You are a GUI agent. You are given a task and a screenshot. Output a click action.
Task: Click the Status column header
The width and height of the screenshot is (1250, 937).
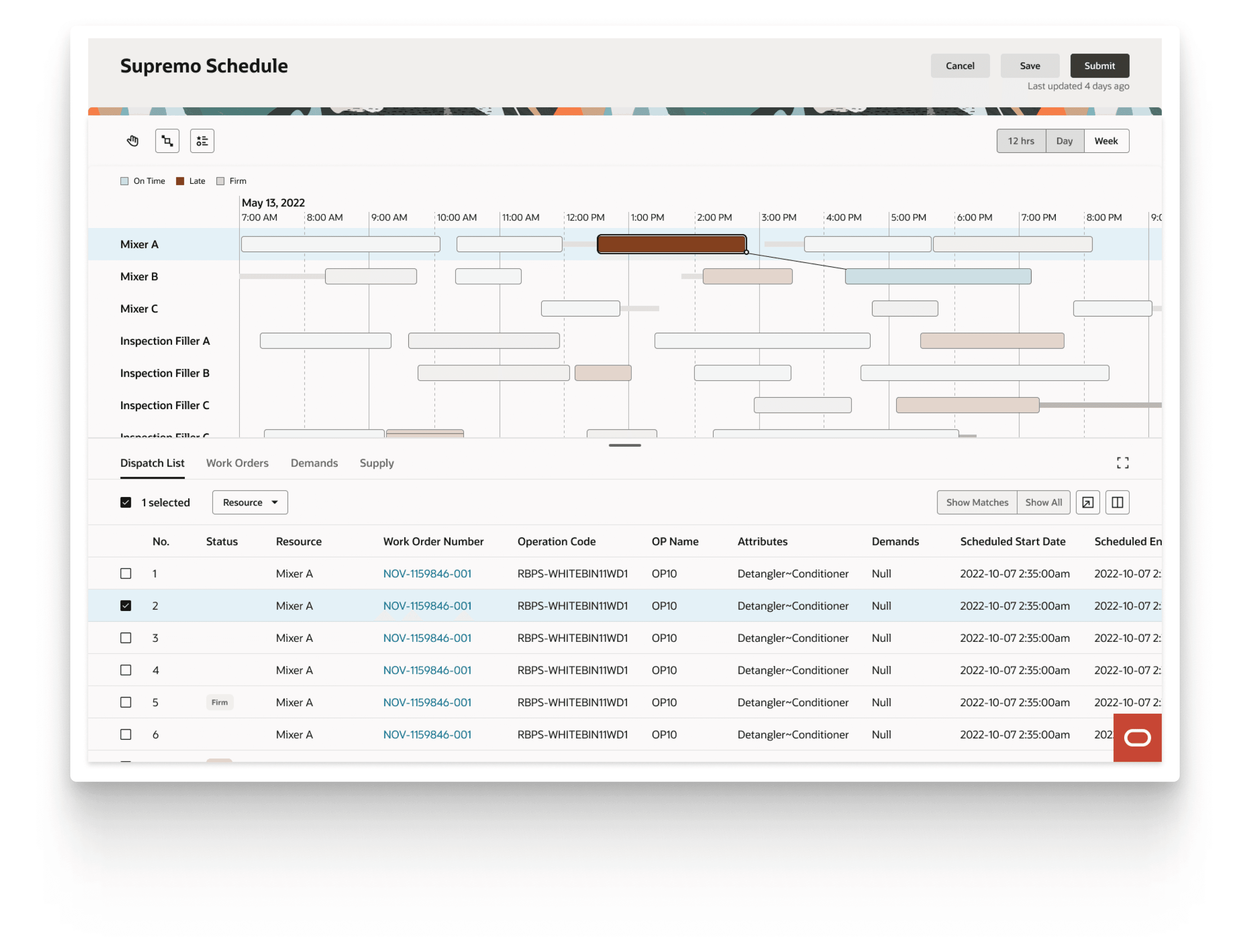(x=221, y=542)
